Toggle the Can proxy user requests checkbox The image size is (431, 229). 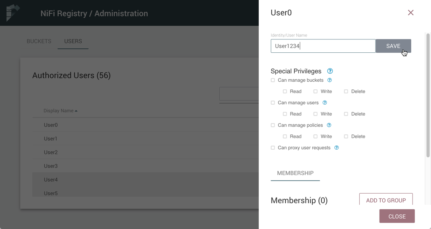[x=273, y=148]
